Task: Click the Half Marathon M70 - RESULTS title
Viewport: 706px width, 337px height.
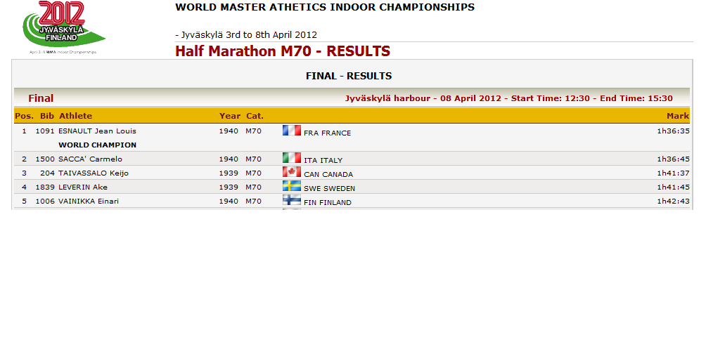Action: pos(283,51)
